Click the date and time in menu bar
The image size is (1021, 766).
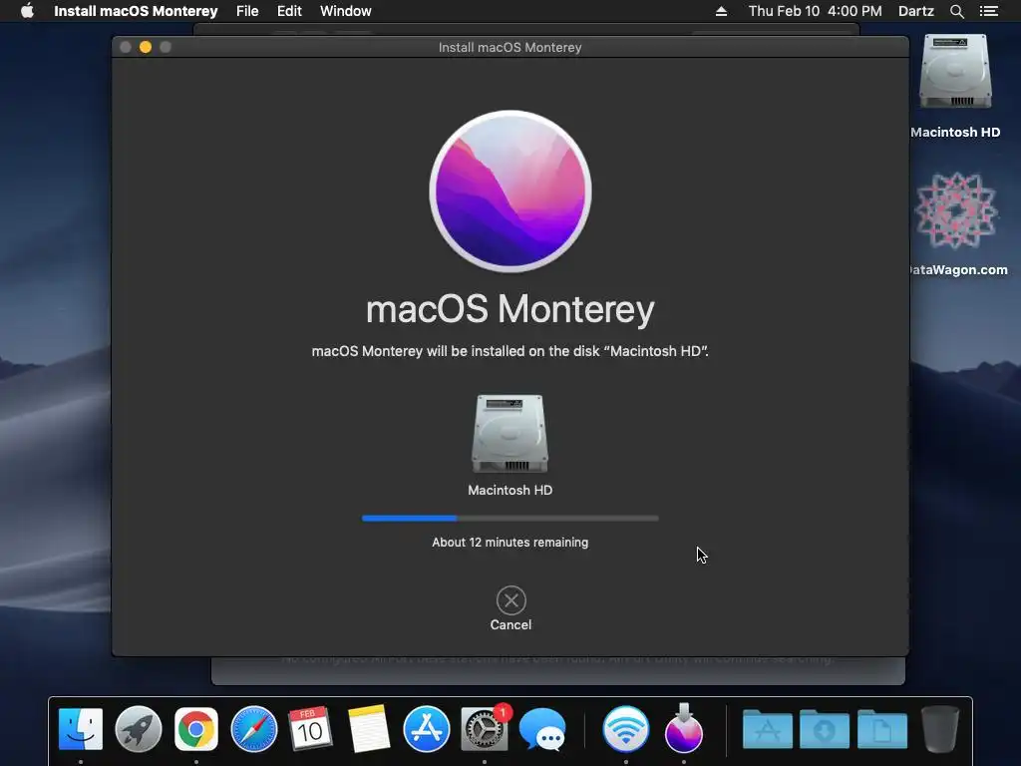click(x=816, y=11)
